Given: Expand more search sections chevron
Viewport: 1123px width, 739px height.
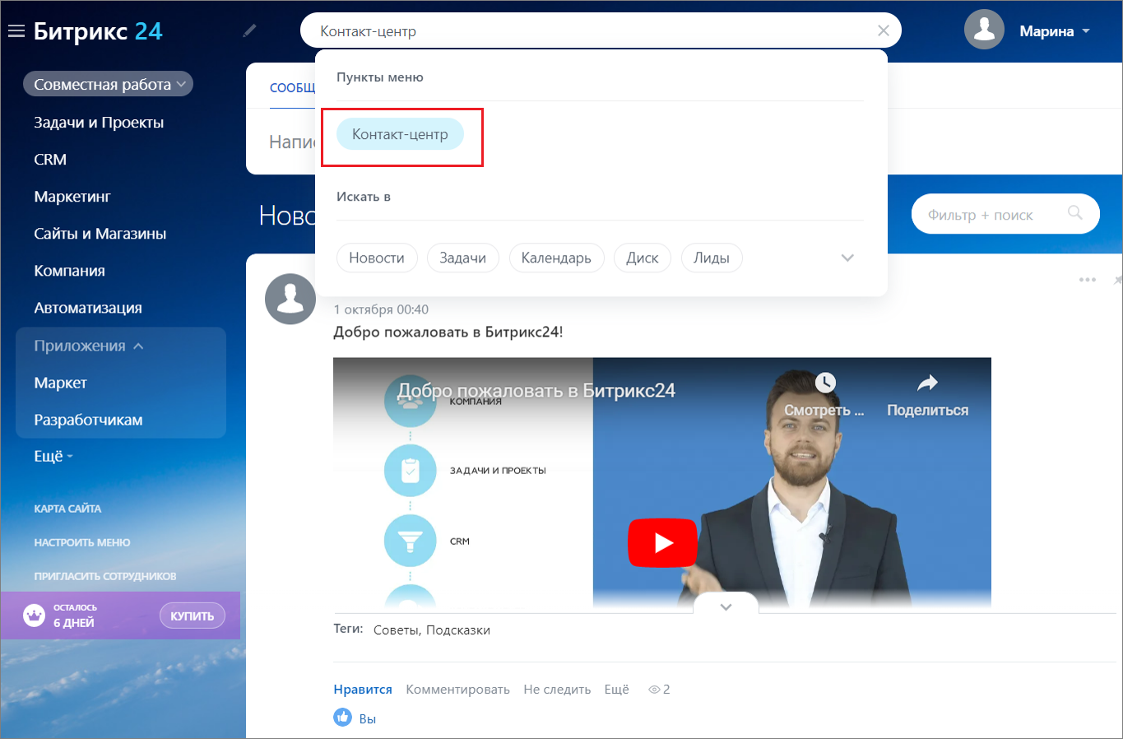Looking at the screenshot, I should coord(847,258).
